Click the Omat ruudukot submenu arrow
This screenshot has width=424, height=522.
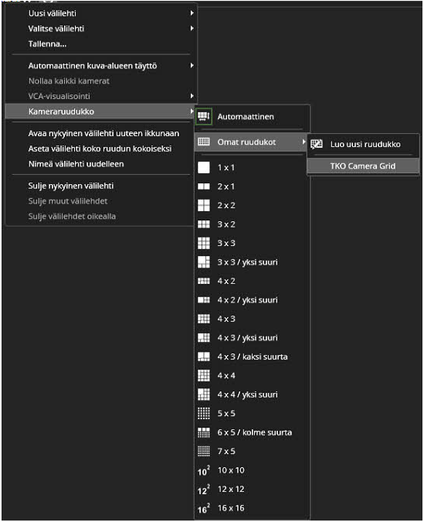click(x=304, y=142)
